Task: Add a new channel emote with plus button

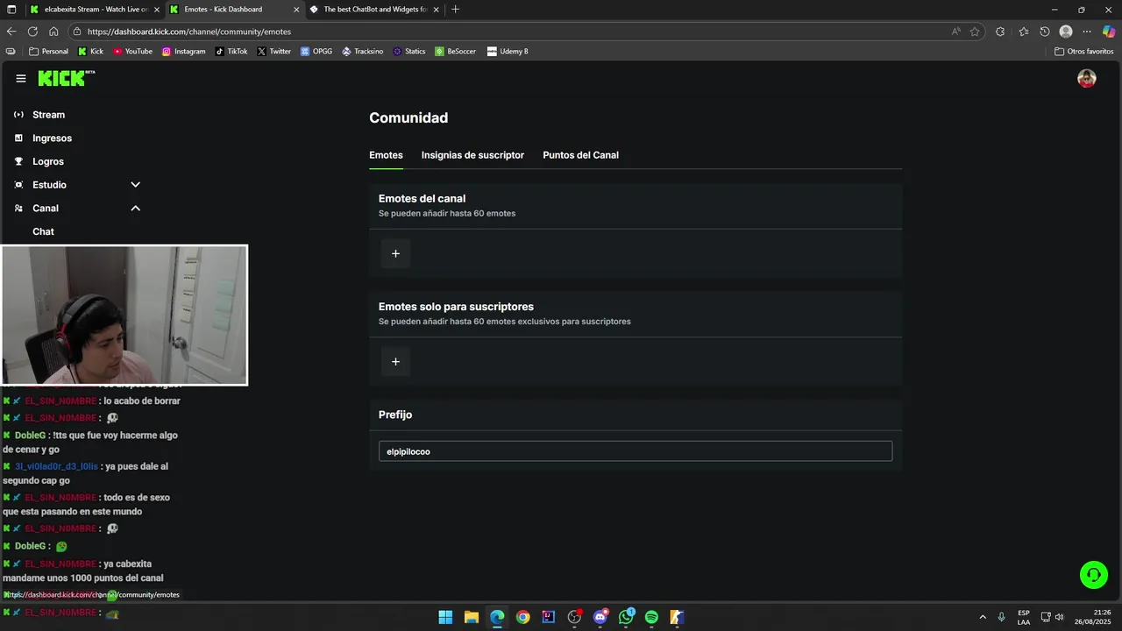Action: click(x=395, y=253)
